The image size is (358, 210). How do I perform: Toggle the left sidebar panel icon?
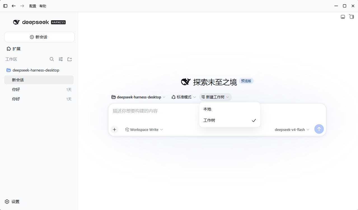pyautogui.click(x=5, y=6)
